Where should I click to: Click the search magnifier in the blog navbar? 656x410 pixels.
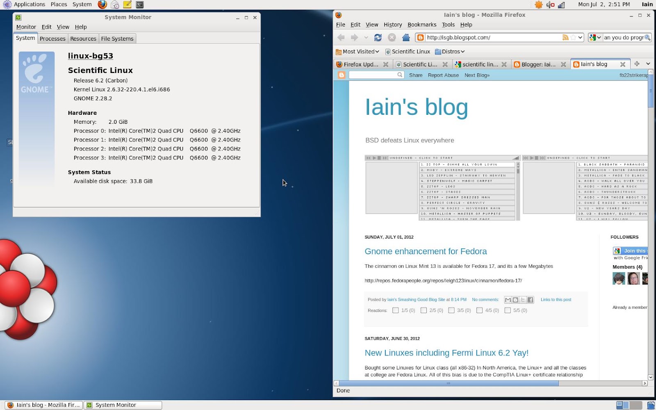coord(400,75)
